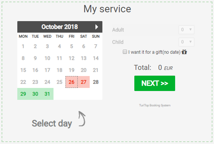Screen dimensions: 214x144
Task: Select October 30 on calendar
Action: pyautogui.click(x=35, y=94)
